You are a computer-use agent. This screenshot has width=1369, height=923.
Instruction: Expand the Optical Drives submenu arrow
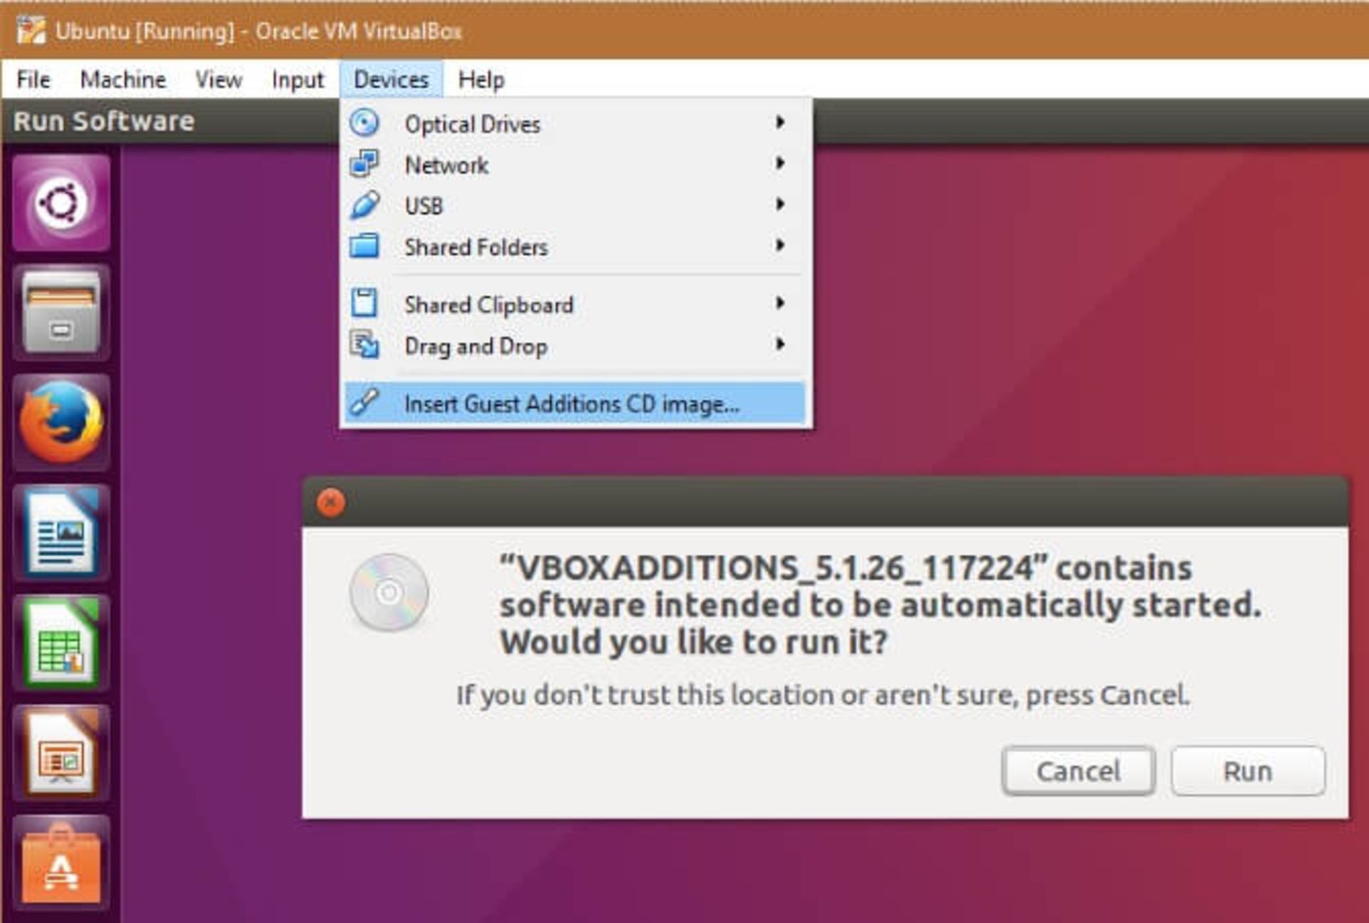(x=781, y=123)
